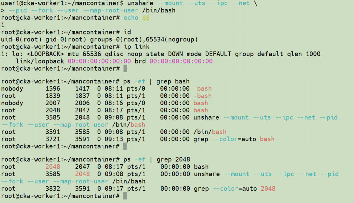Click PPID 2006 in nobody bash row
The width and height of the screenshot is (354, 203).
coord(82,103)
